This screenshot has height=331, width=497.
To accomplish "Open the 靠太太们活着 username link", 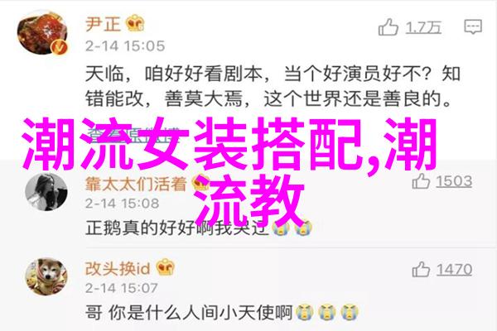I will (136, 184).
